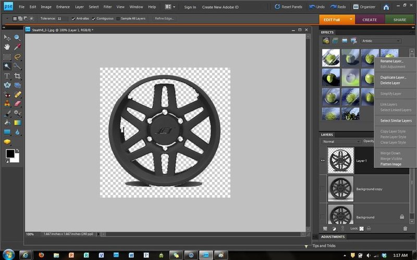Select the Zoom magnifier tool
417x260 pixels.
click(17, 38)
